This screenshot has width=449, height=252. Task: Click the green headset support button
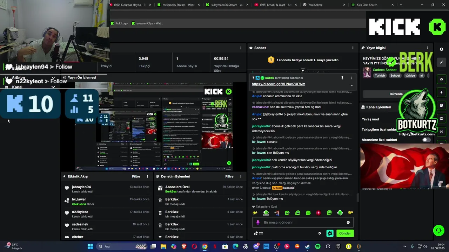click(438, 230)
